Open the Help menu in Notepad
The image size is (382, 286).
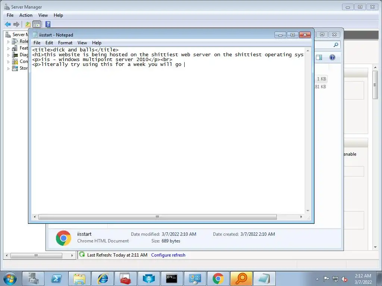pyautogui.click(x=97, y=43)
